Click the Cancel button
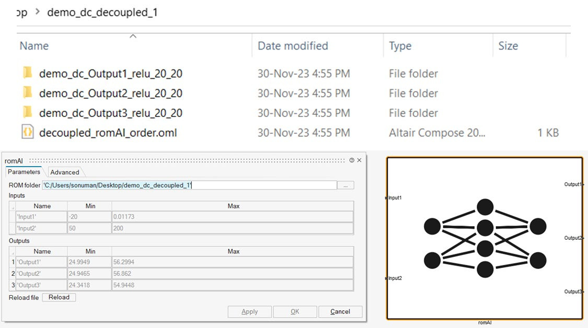The height and width of the screenshot is (328, 588). coord(340,312)
